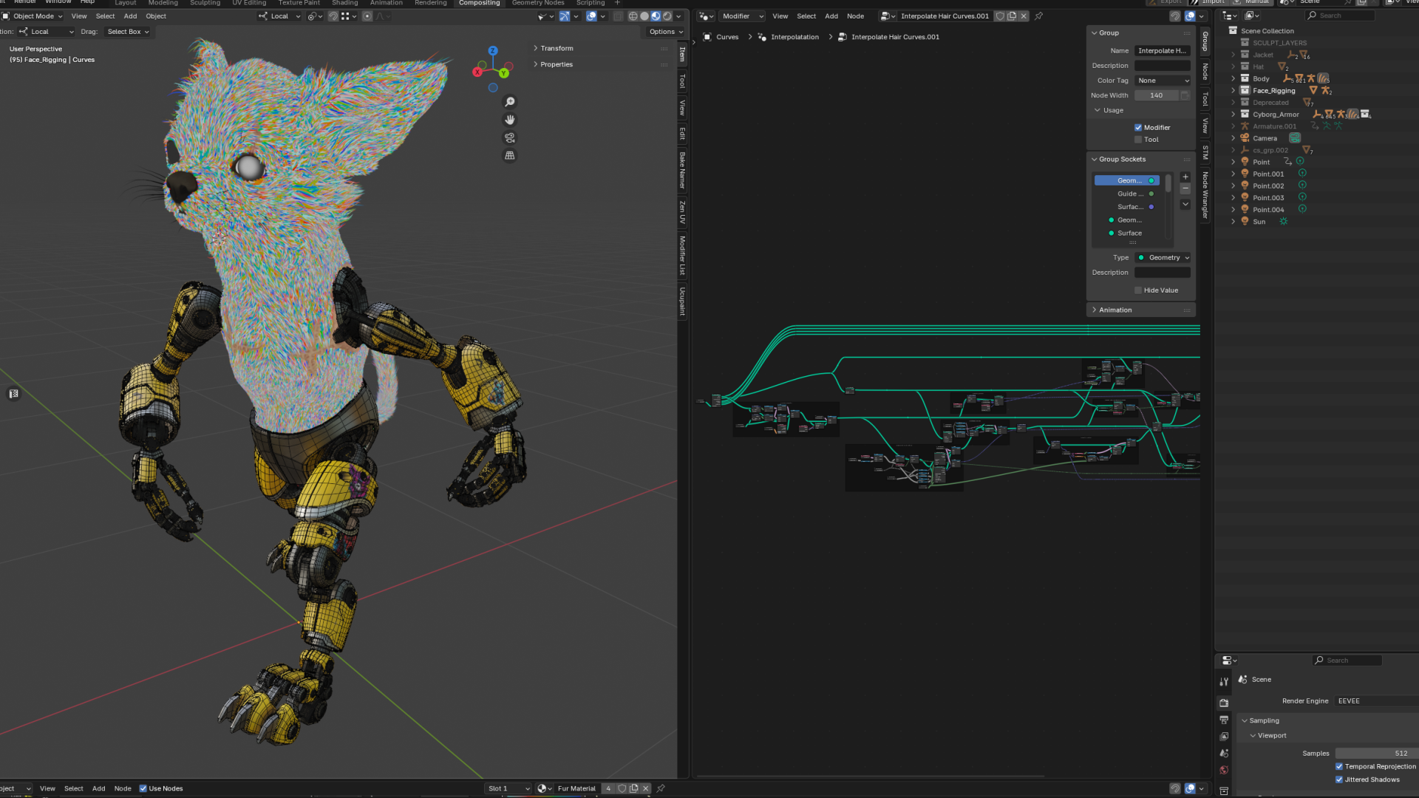Switch to Geometry Nodes workspace tab
1419x798 pixels.
(x=537, y=3)
